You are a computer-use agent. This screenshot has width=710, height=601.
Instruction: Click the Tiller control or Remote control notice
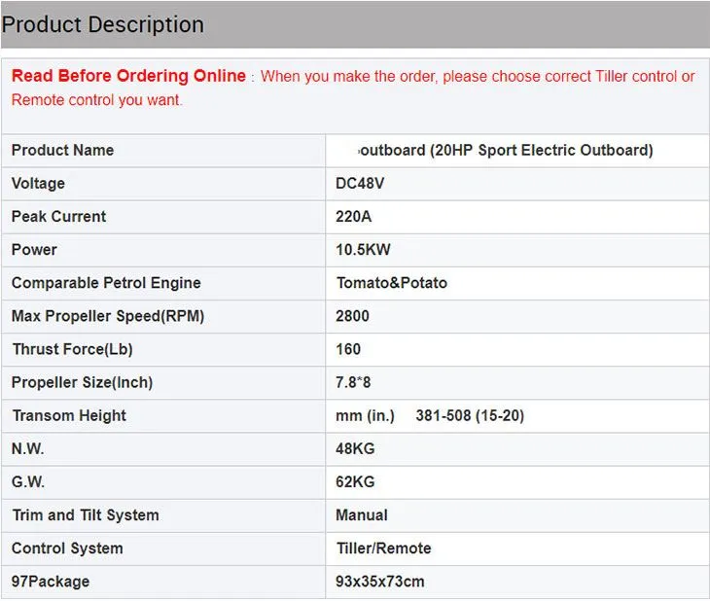point(477,77)
